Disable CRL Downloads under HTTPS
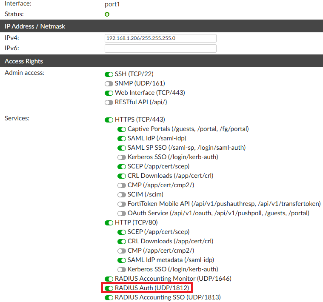This screenshot has width=323, height=302. point(122,176)
